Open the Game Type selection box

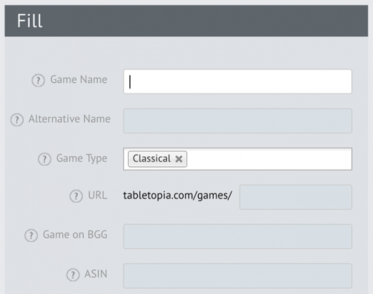pos(267,159)
